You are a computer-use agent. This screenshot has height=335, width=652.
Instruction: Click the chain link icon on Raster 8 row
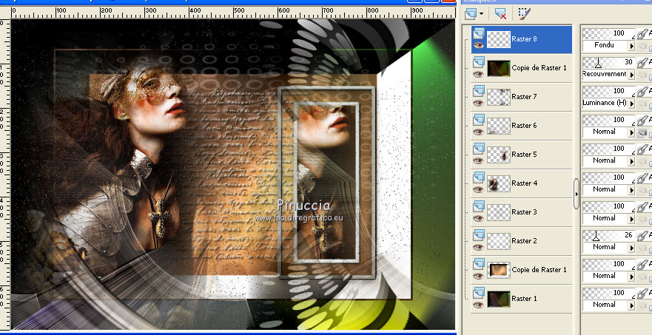642,34
